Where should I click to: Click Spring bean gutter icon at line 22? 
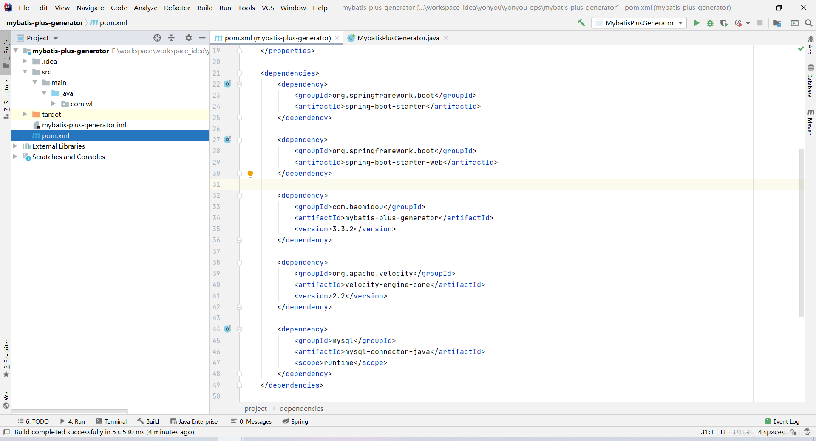tap(228, 84)
